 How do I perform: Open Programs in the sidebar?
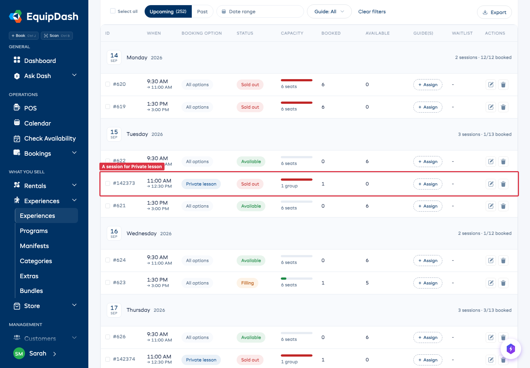pos(34,231)
